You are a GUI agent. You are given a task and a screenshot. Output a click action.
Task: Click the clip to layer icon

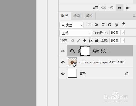coord(95,8)
